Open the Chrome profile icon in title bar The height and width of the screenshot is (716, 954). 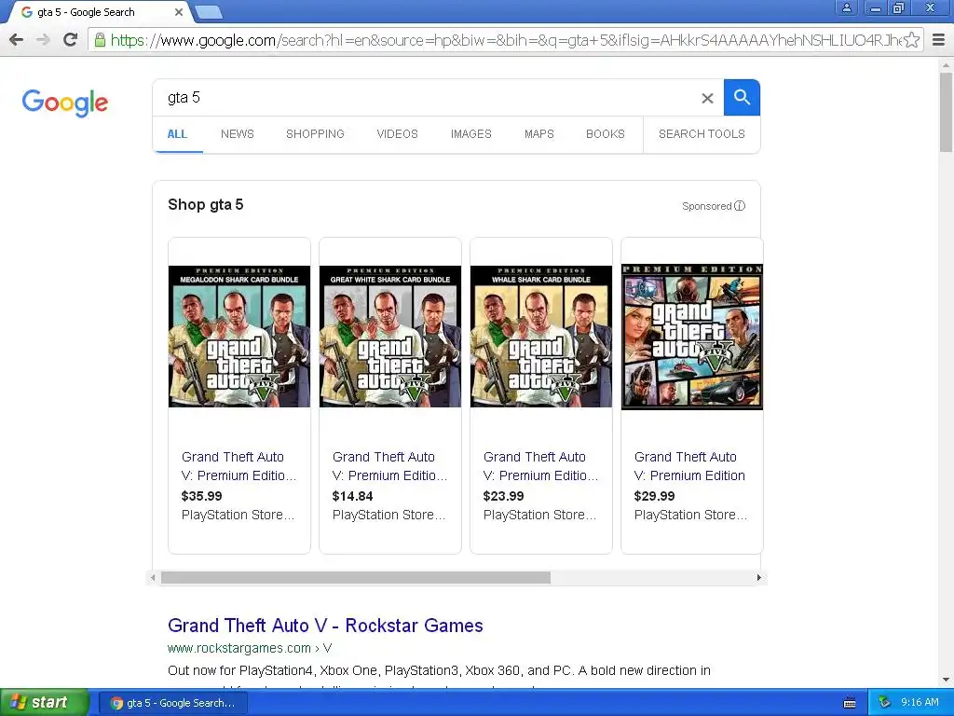pos(846,7)
